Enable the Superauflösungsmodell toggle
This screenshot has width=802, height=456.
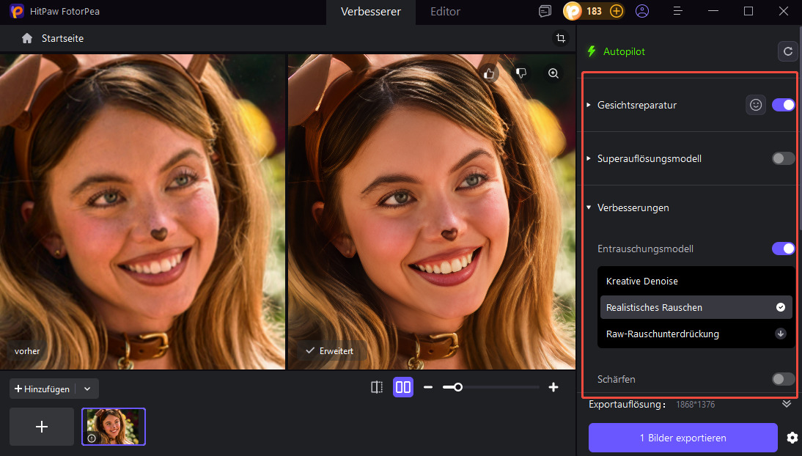pyautogui.click(x=783, y=158)
